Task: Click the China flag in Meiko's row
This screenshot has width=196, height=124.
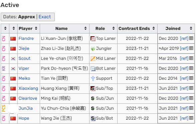Action: coord(13,78)
